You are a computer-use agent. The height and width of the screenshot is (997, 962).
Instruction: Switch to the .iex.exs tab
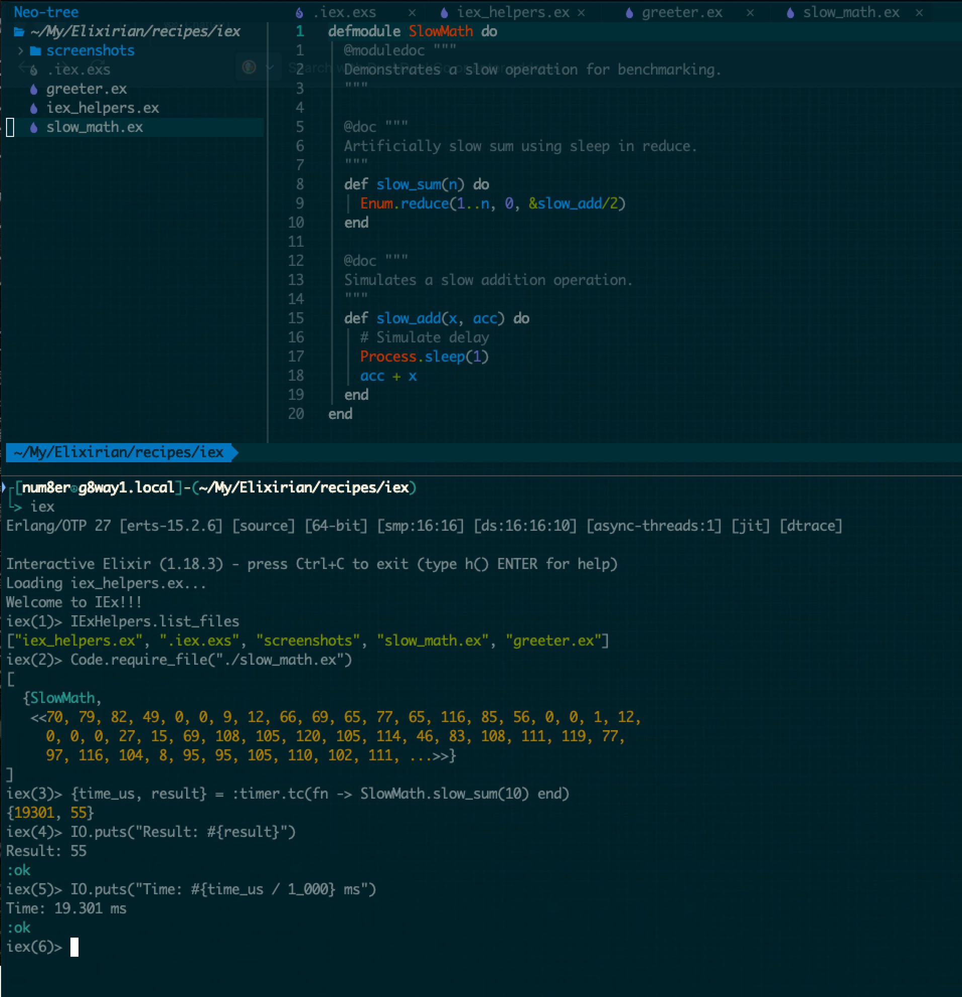(345, 12)
